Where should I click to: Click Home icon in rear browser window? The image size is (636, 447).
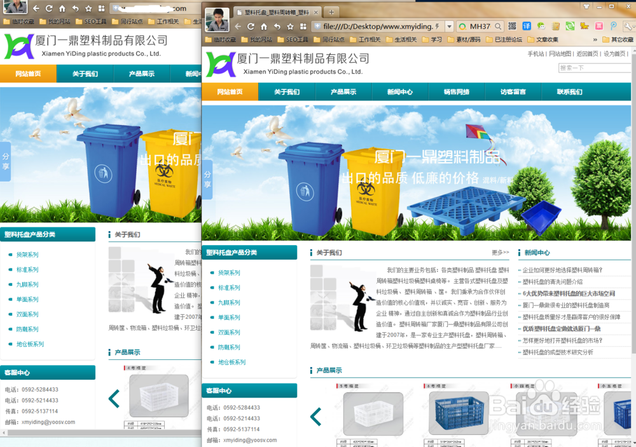[62, 8]
